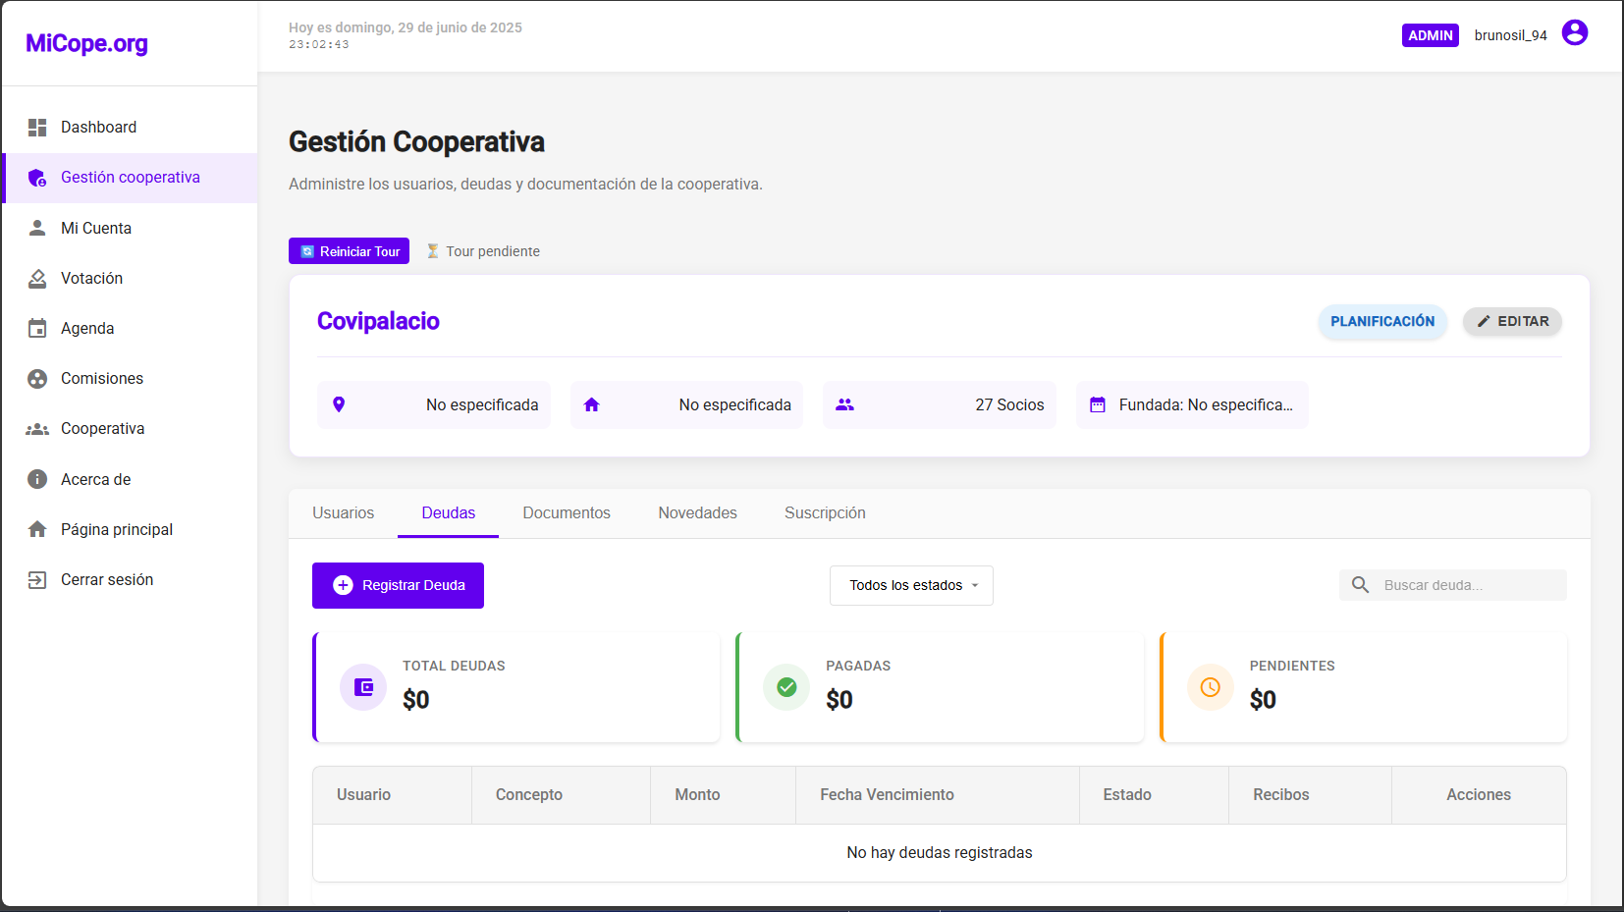Click the wallet icon in Total Deudas card

[x=363, y=687]
